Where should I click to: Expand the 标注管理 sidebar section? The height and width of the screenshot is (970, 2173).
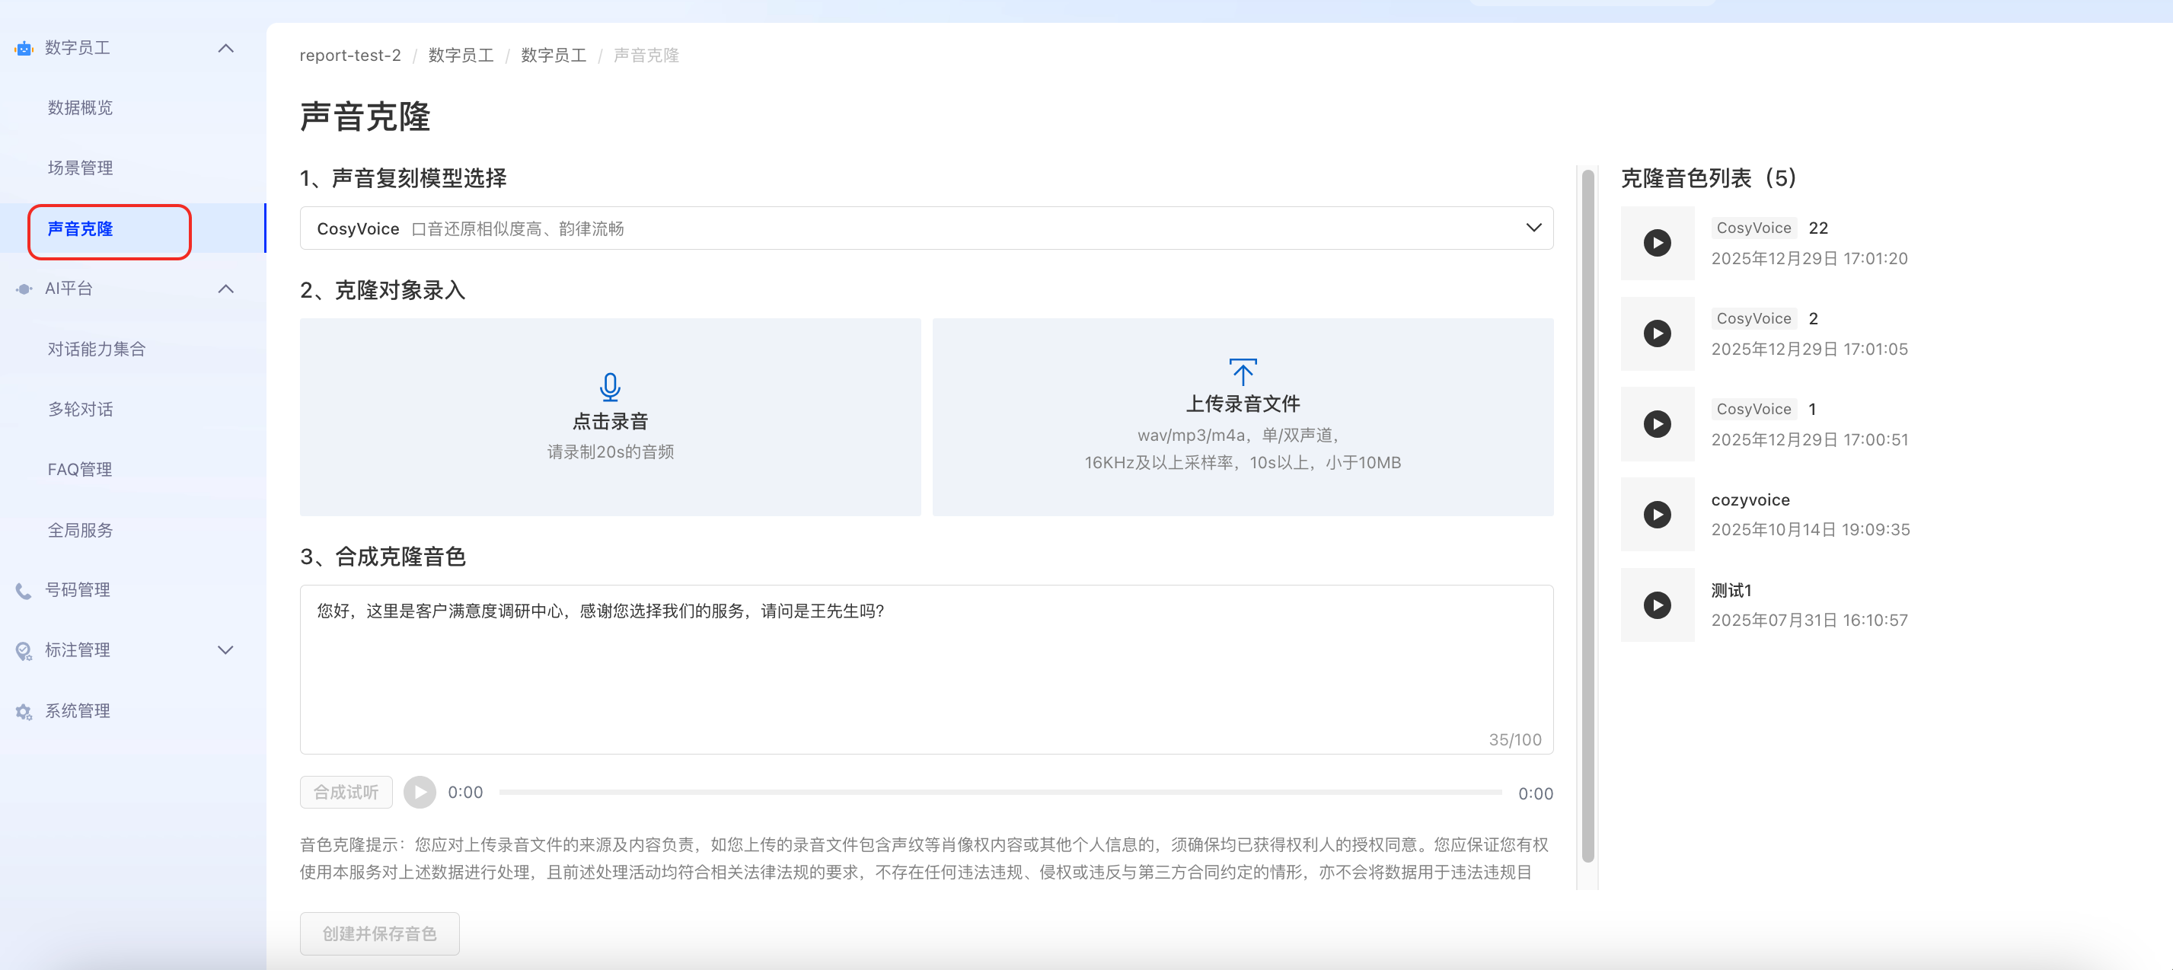tap(225, 650)
